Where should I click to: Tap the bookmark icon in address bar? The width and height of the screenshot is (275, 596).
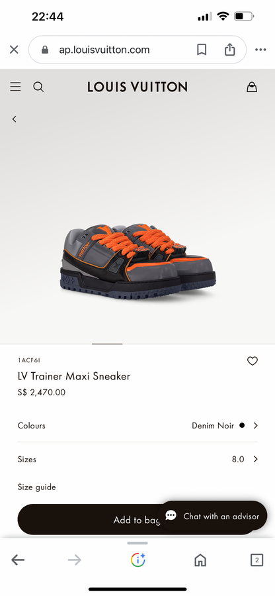coord(202,50)
